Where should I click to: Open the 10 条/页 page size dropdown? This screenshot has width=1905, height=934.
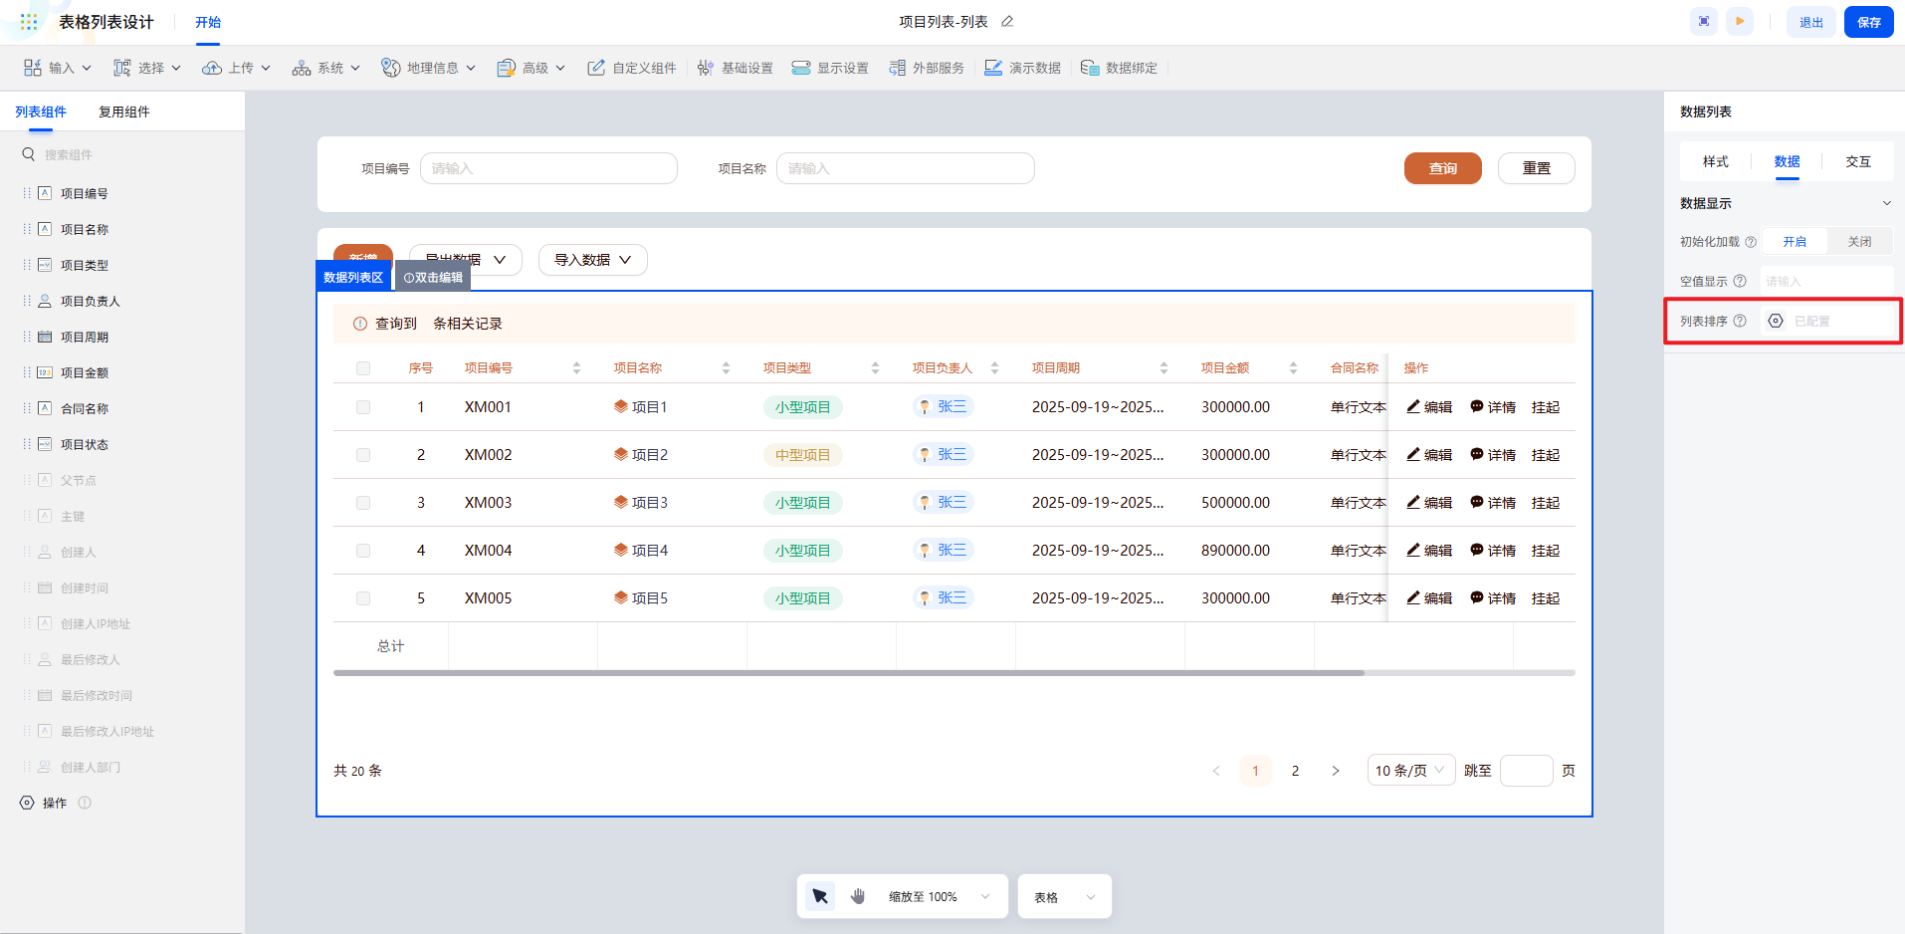pos(1410,771)
